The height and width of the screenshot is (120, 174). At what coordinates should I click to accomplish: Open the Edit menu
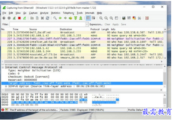pyautogui.click(x=11, y=13)
